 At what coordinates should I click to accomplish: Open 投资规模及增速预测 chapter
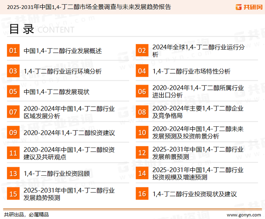(x=198, y=174)
